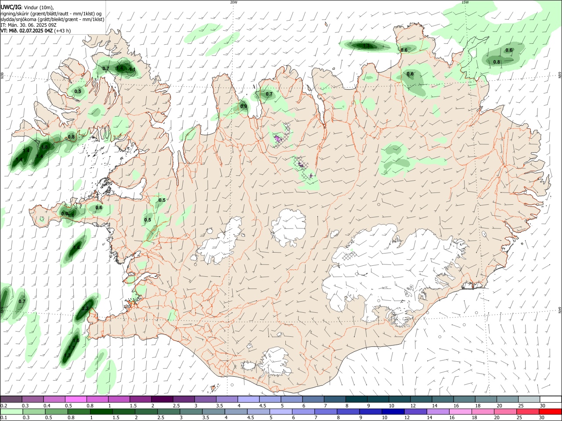Pick the pale green 0.1 rain swatch

(x=11, y=412)
